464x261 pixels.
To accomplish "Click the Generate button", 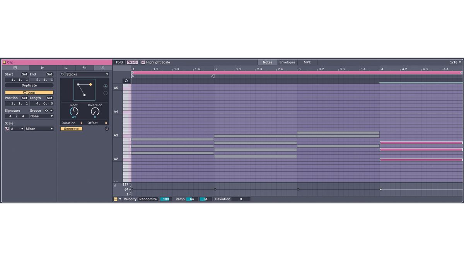I will (71, 128).
